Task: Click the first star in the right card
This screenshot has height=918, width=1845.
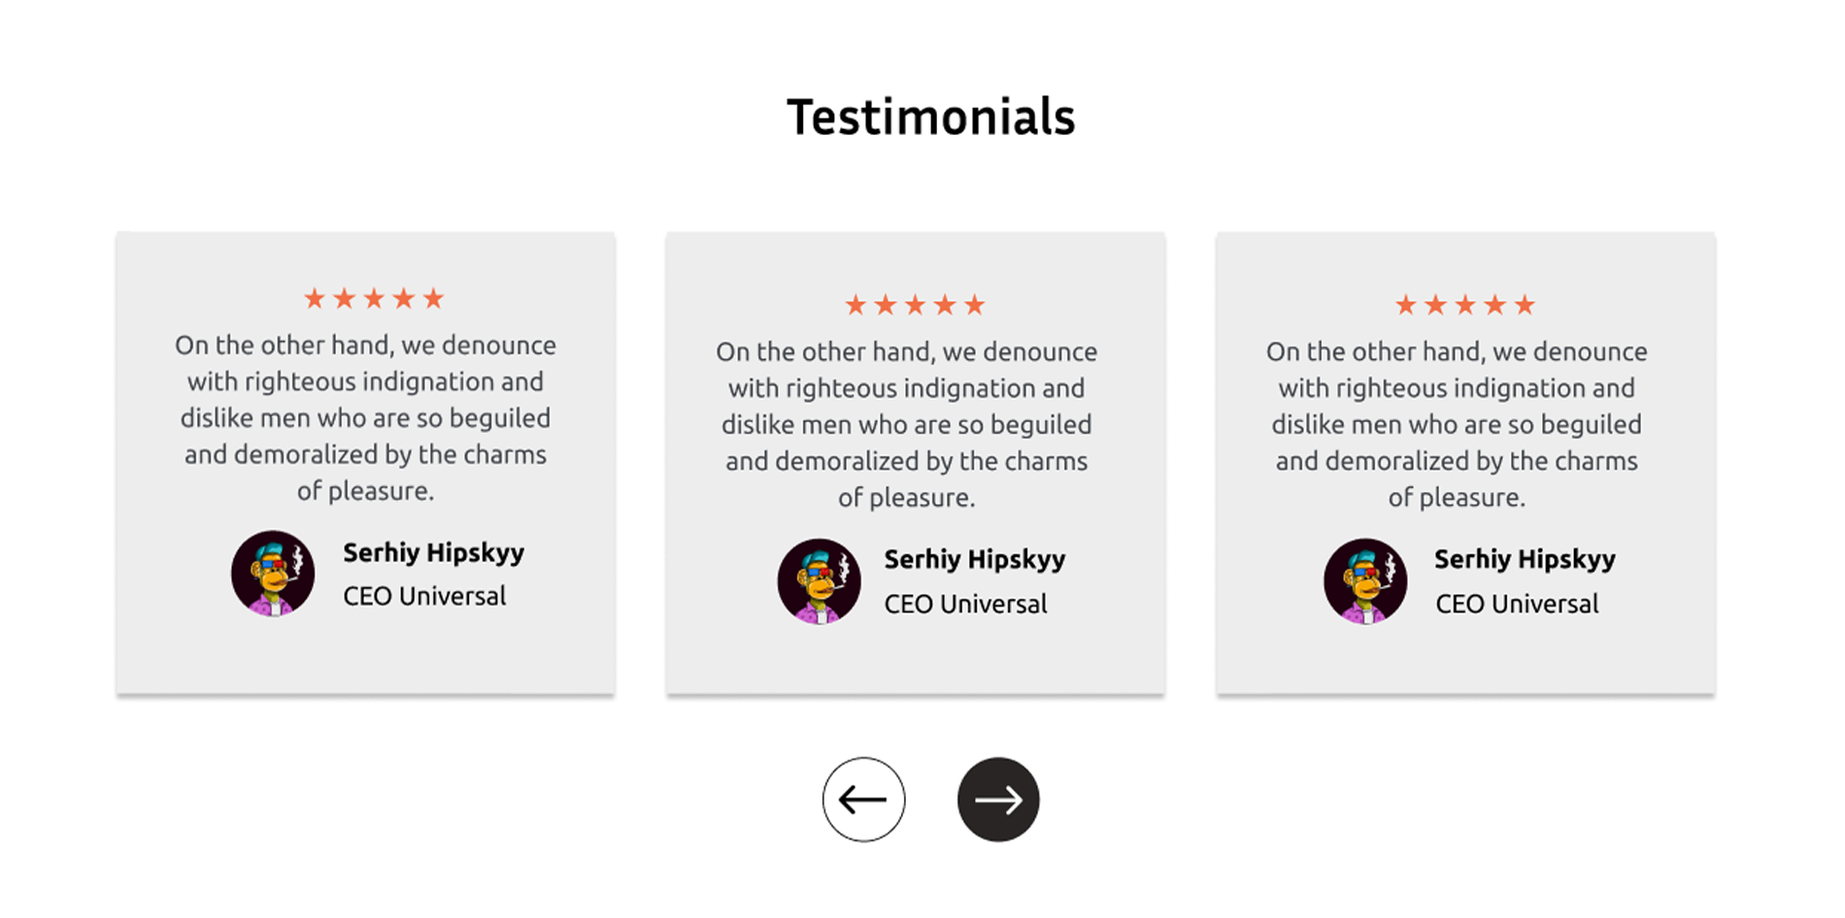Action: point(1405,306)
